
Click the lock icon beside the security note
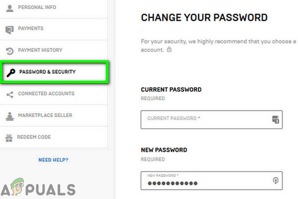169,50
